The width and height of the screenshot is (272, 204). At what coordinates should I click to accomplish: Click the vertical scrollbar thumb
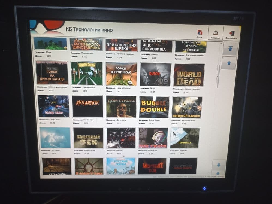click(x=218, y=76)
